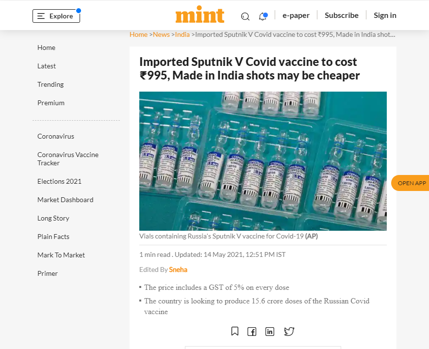
Task: Share the article on Twitter
Action: 289,332
